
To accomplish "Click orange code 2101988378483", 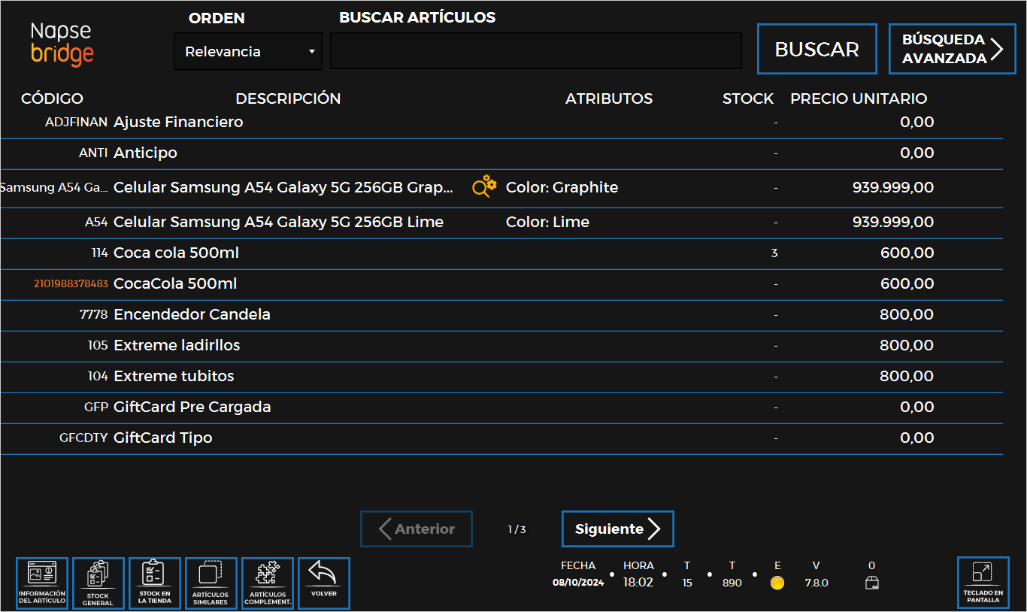I will [x=71, y=283].
